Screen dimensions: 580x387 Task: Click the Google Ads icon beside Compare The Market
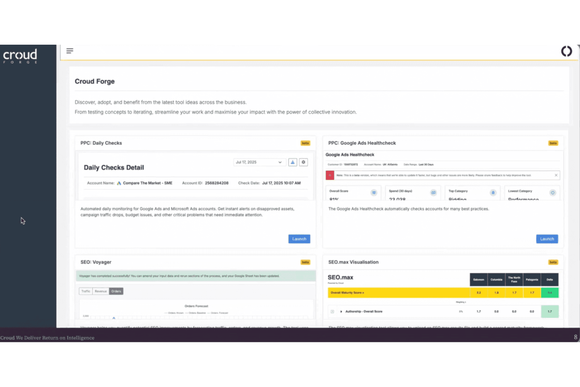point(119,183)
